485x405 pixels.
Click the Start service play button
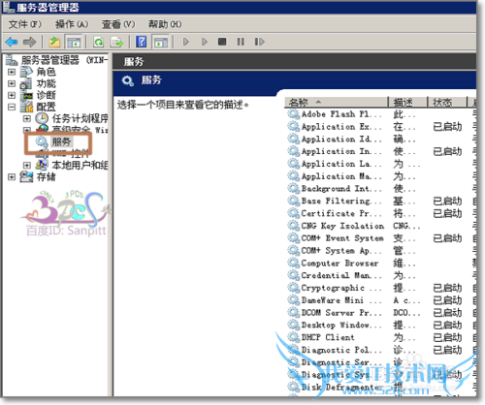coord(186,42)
